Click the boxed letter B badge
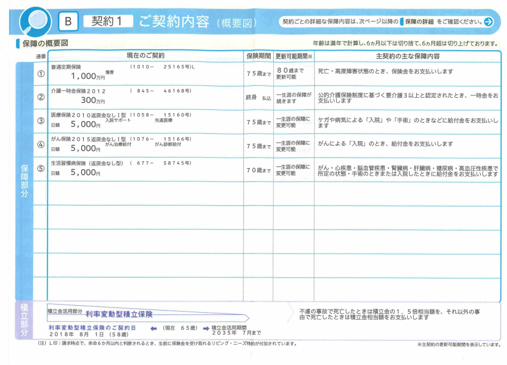Image resolution: width=507 pixels, height=365 pixels. (x=68, y=21)
